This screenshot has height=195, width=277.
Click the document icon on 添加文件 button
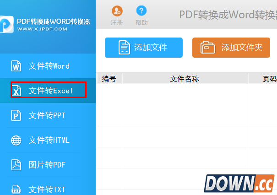pyautogui.click(x=124, y=47)
